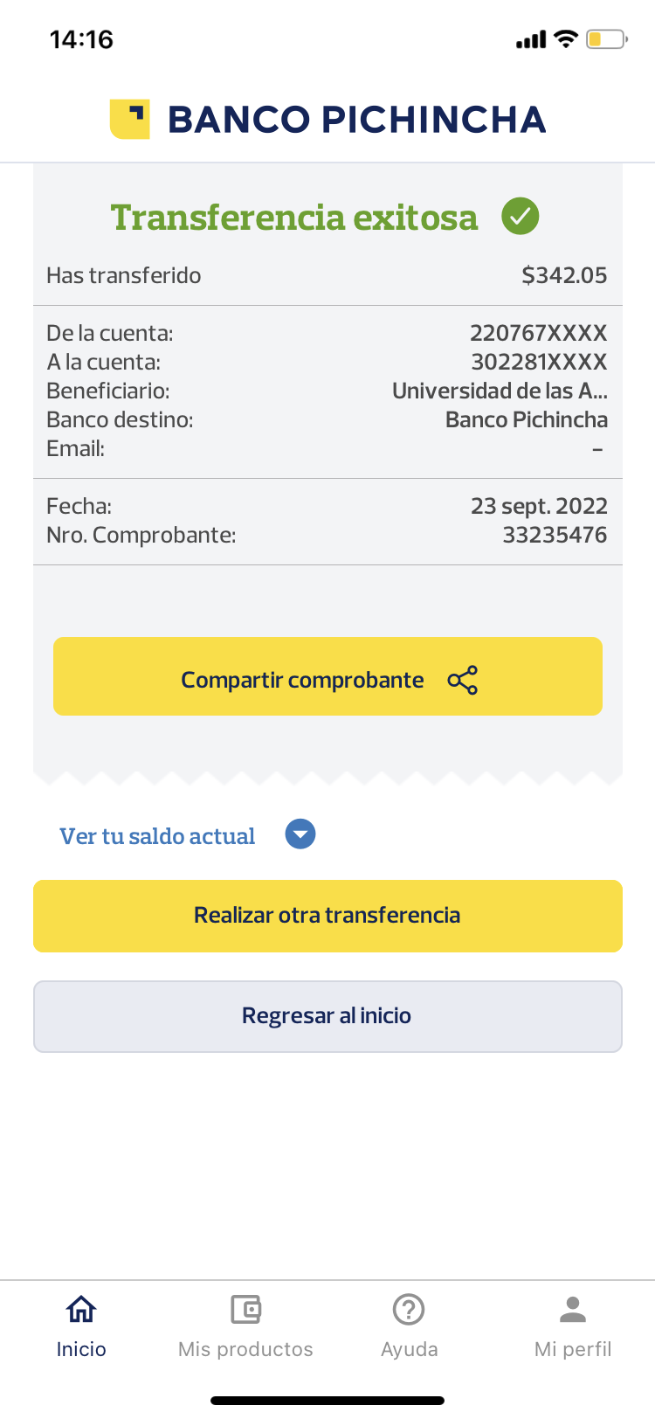655x1419 pixels.
Task: Switch to the Ayuda tab label
Action: pyautogui.click(x=409, y=1349)
